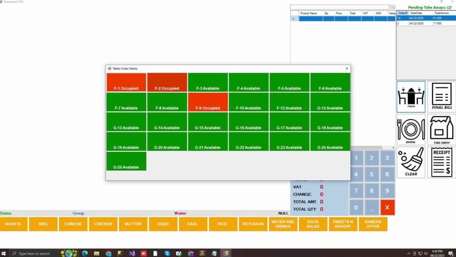Choose table G-24 Available

330,142
